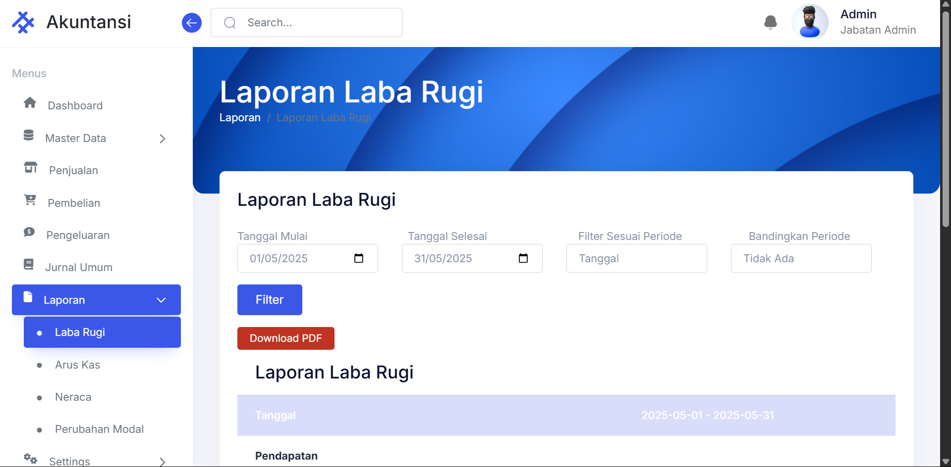Screen dimensions: 951x467
Task: Open Penjualan using the store icon
Action: point(31,168)
